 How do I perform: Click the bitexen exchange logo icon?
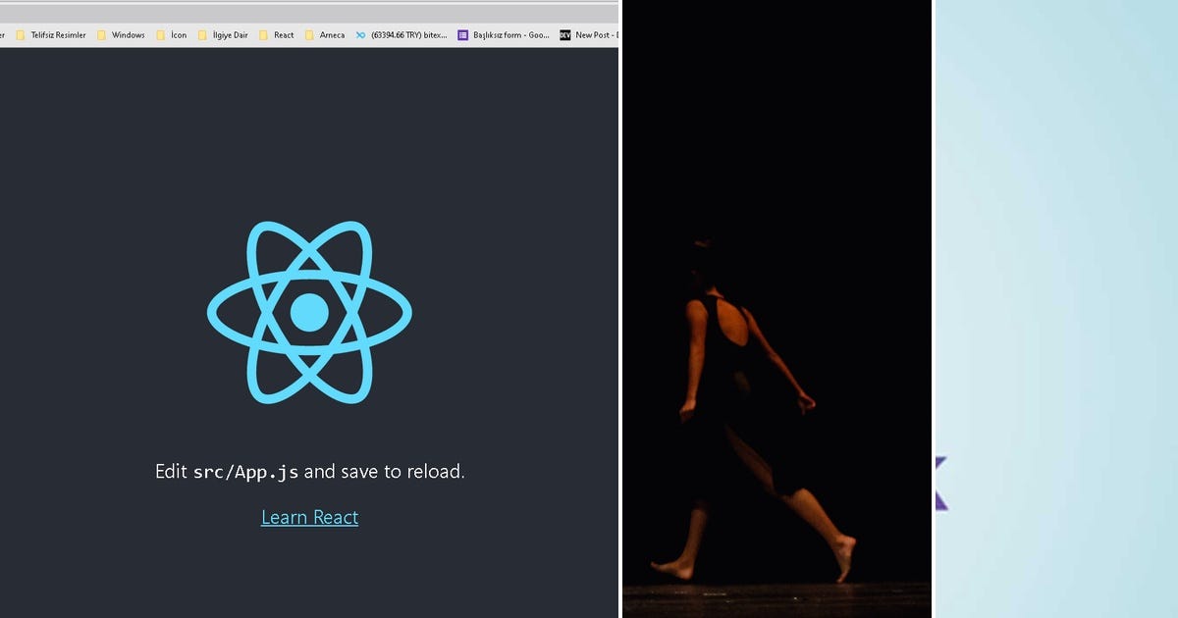click(x=362, y=34)
